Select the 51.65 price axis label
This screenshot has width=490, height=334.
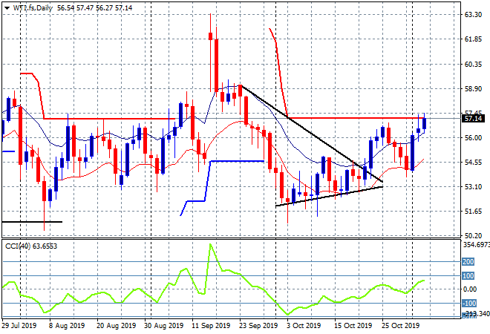pyautogui.click(x=473, y=212)
